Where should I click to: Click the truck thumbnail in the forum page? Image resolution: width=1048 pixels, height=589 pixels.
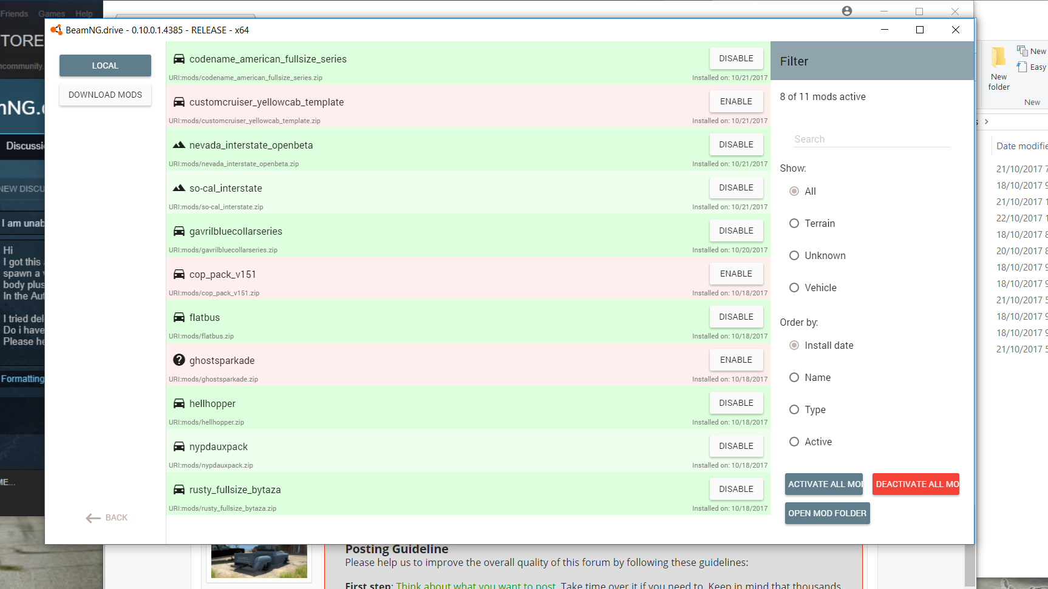259,560
